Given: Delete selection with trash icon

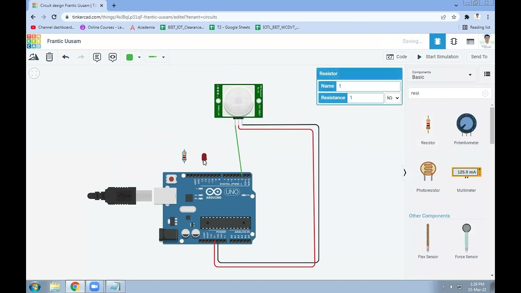Looking at the screenshot, I should tap(49, 57).
